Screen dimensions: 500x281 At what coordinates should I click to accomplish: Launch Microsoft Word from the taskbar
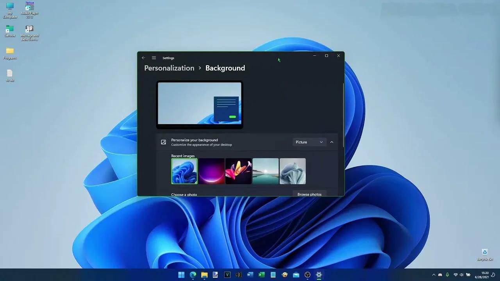(250, 274)
